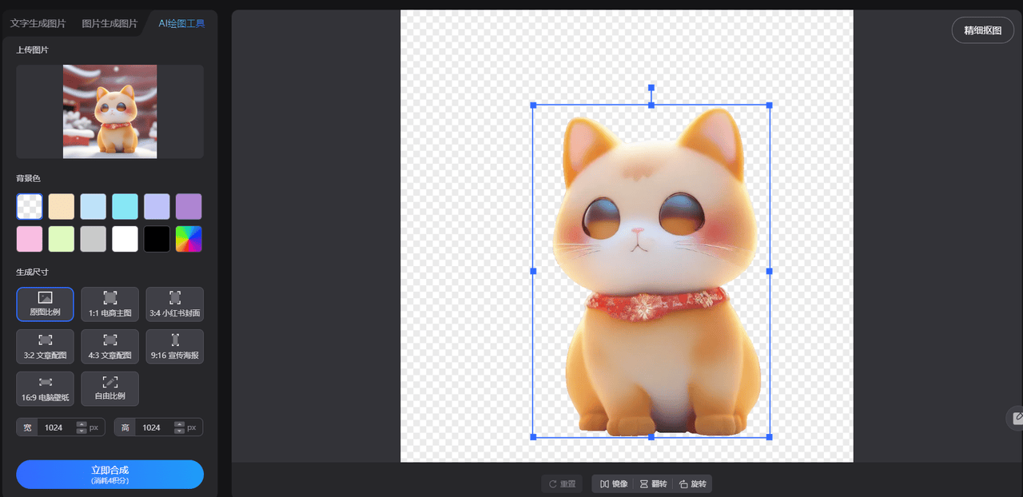Screen dimensions: 1023x497
Task: Decrease the 高 height value stepper
Action: [x=179, y=431]
